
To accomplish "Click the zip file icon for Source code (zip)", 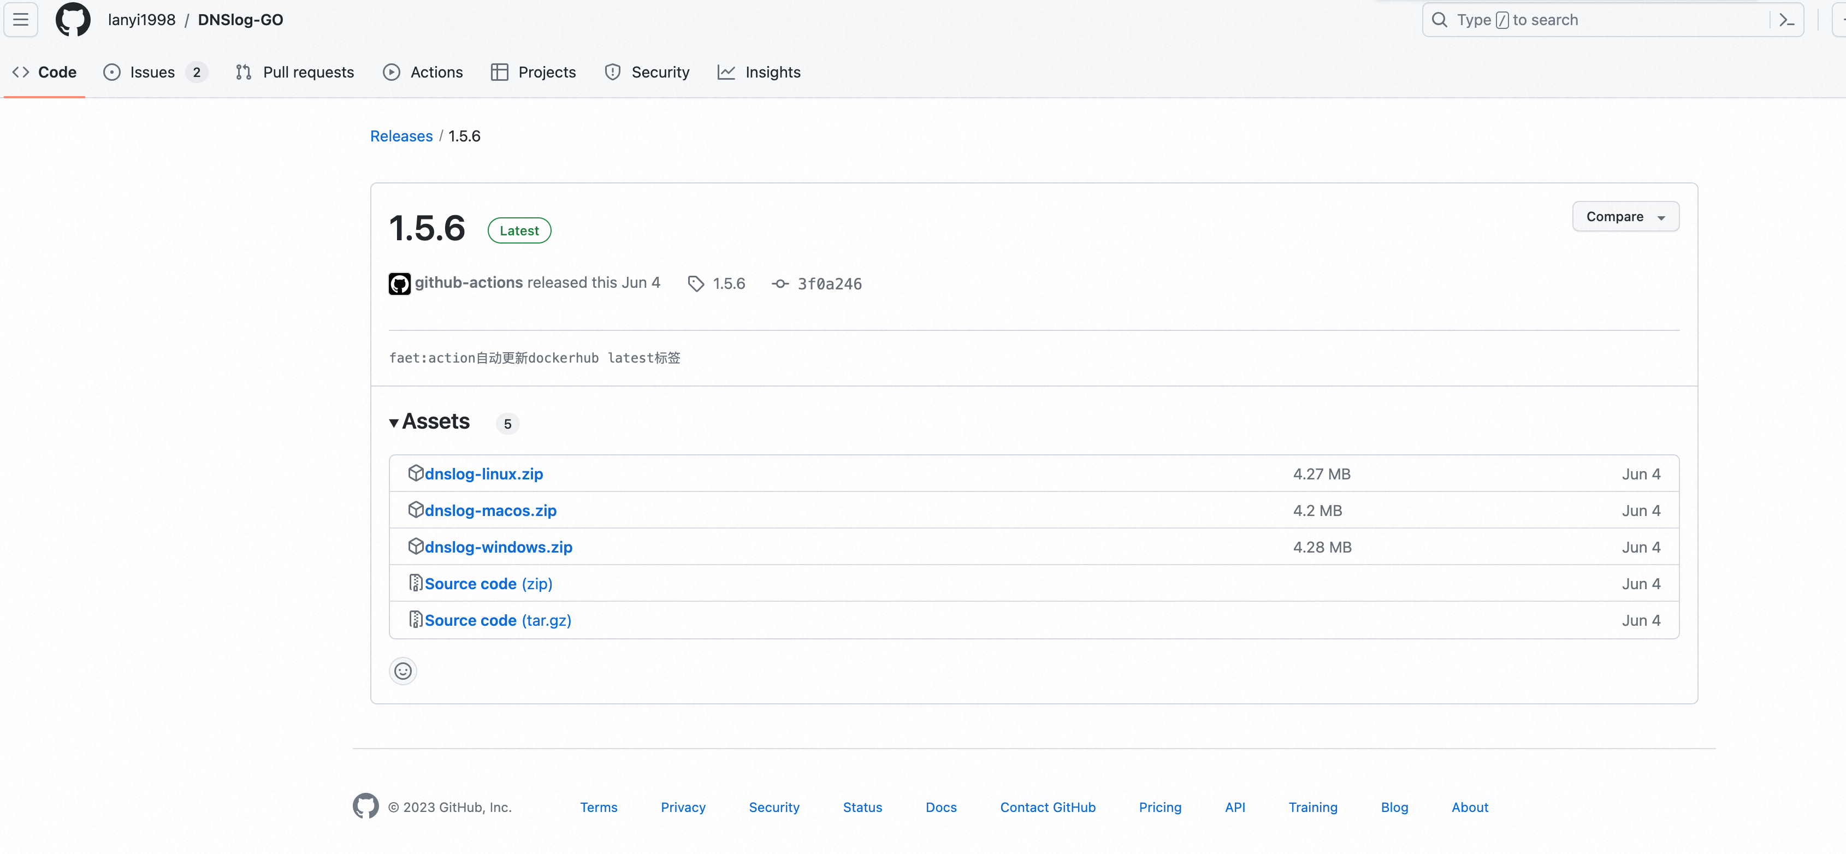I will point(416,583).
